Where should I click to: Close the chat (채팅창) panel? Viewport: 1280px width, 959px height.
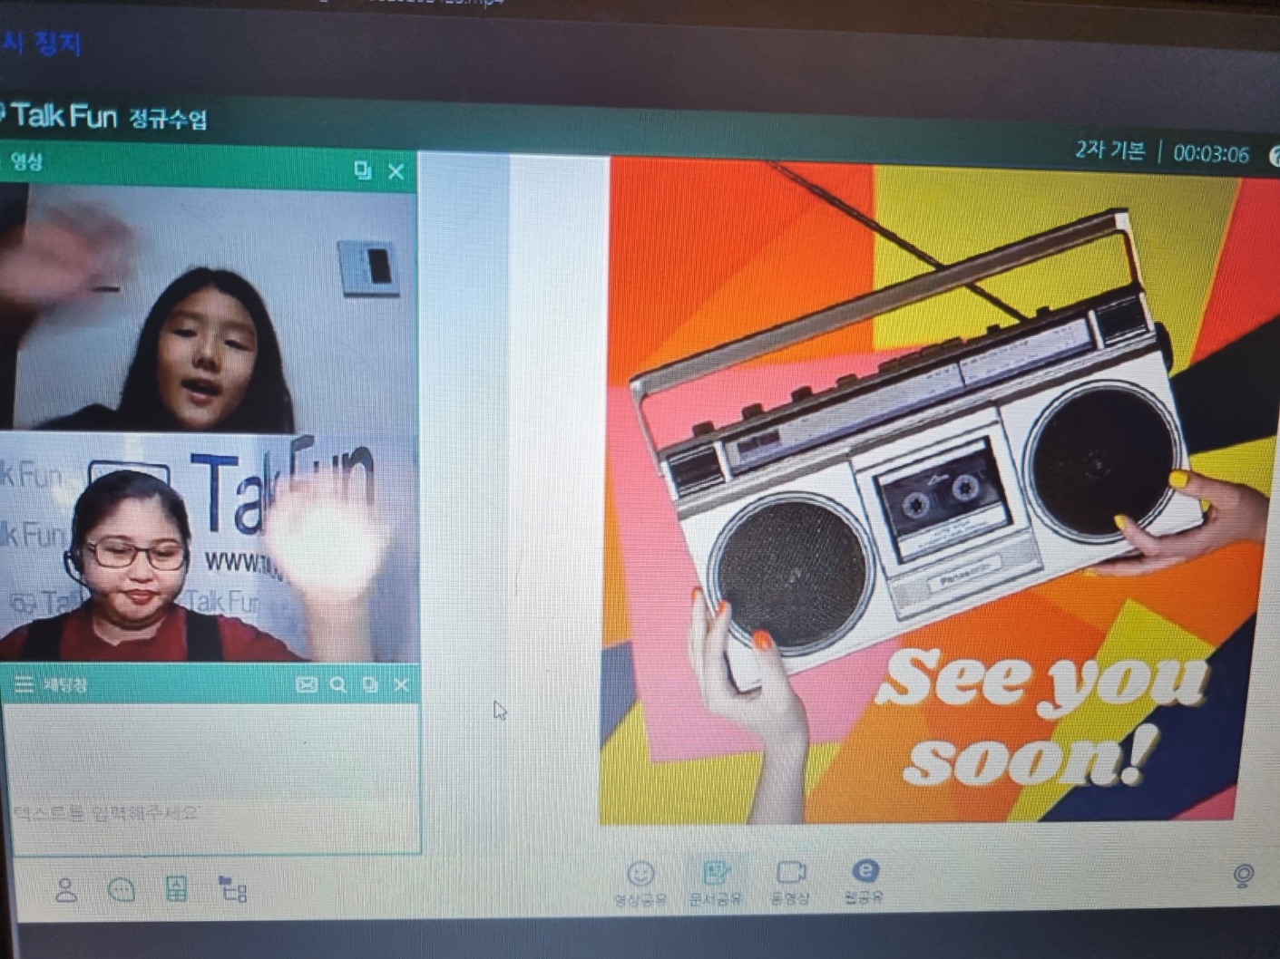point(401,685)
